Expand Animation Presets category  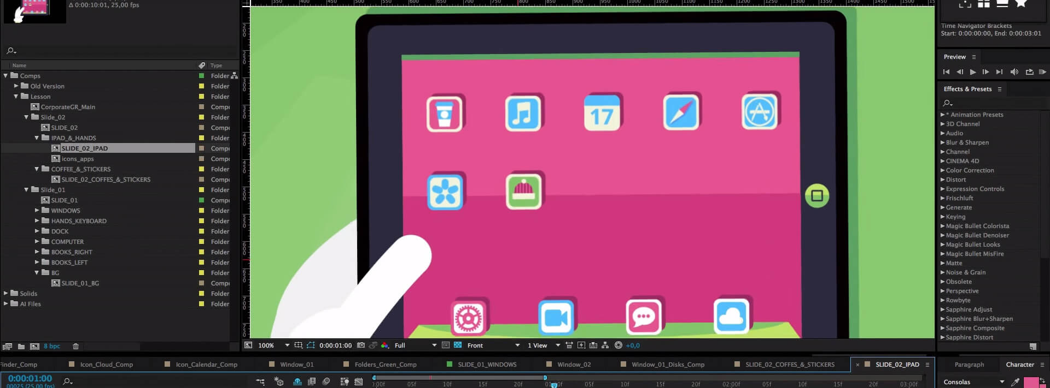pyautogui.click(x=942, y=115)
